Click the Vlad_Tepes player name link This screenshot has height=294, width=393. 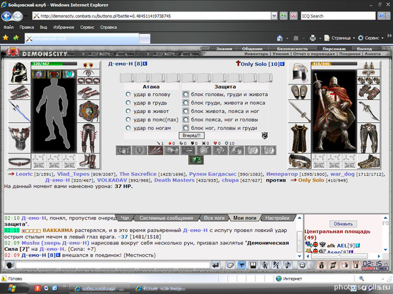pyautogui.click(x=73, y=174)
